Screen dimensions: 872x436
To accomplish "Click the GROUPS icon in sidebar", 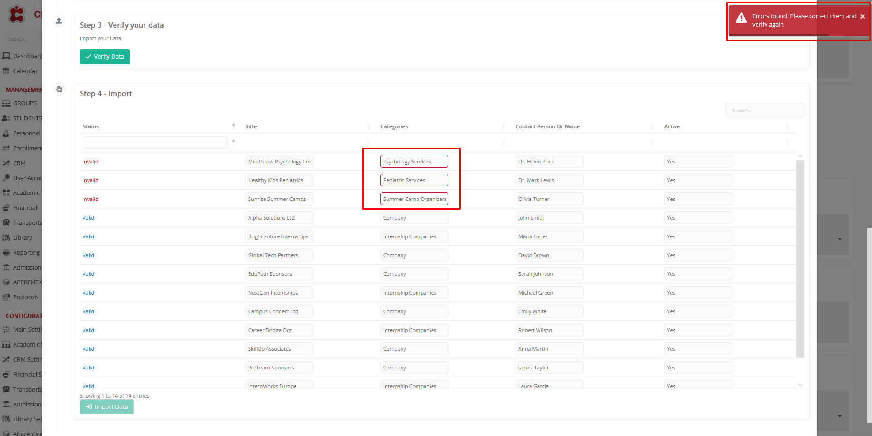I will coord(6,103).
